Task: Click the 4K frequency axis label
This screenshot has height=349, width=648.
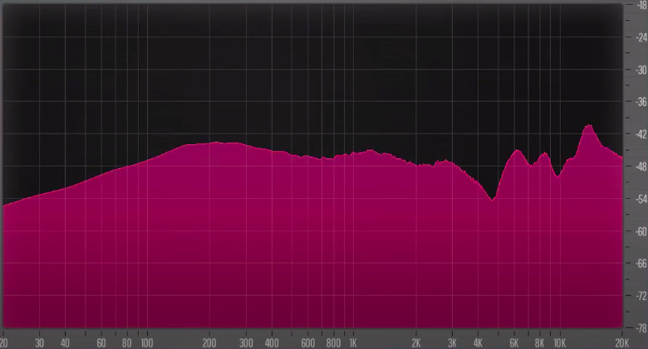Action: point(478,342)
